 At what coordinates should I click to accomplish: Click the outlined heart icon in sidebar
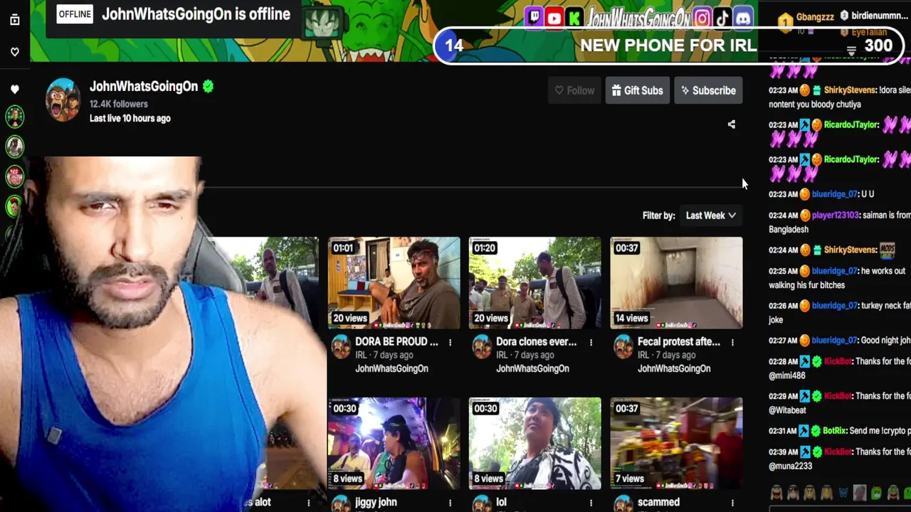click(14, 52)
